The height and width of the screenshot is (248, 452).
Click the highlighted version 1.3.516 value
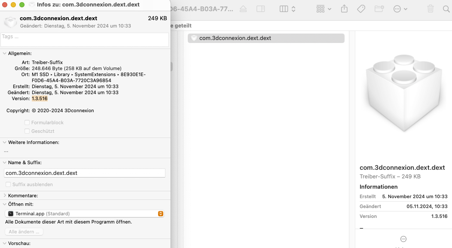click(40, 98)
